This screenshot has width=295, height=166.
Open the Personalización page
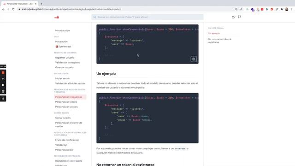tap(64, 150)
